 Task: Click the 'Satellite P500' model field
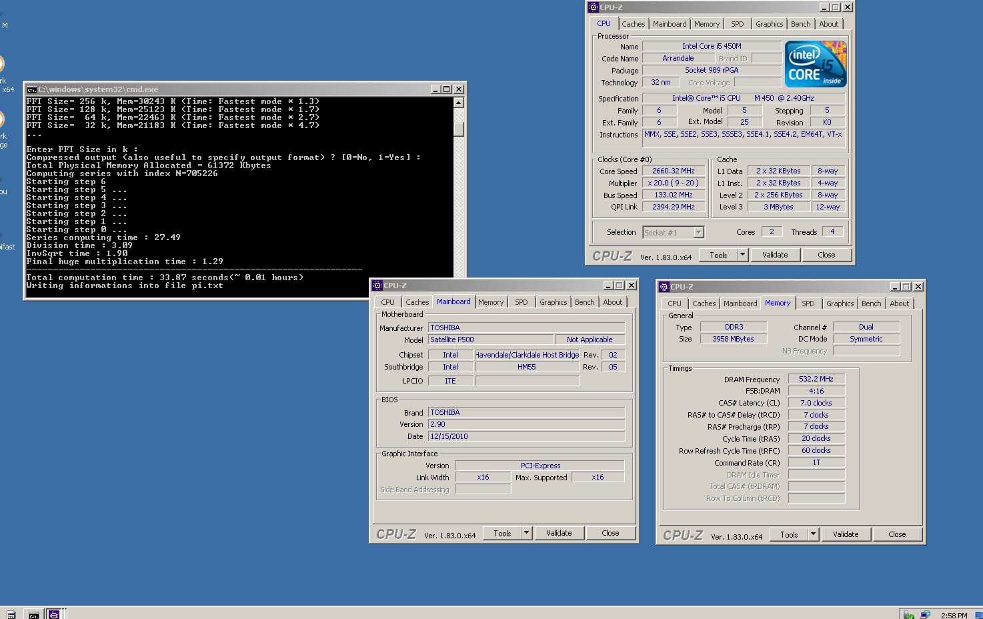490,340
